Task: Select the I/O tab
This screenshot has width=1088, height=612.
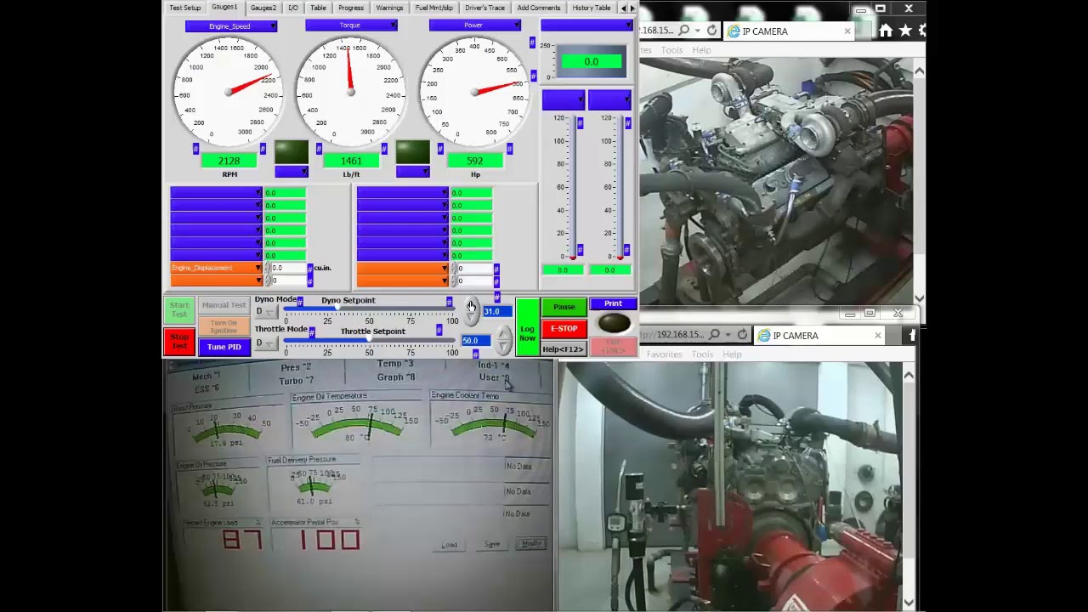Action: [x=293, y=8]
